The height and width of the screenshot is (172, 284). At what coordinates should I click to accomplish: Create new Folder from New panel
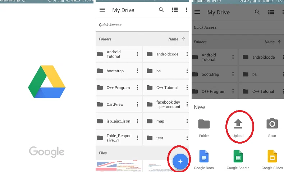pos(204,128)
